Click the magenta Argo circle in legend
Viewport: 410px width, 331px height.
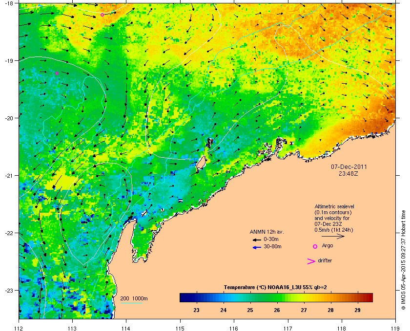point(315,246)
